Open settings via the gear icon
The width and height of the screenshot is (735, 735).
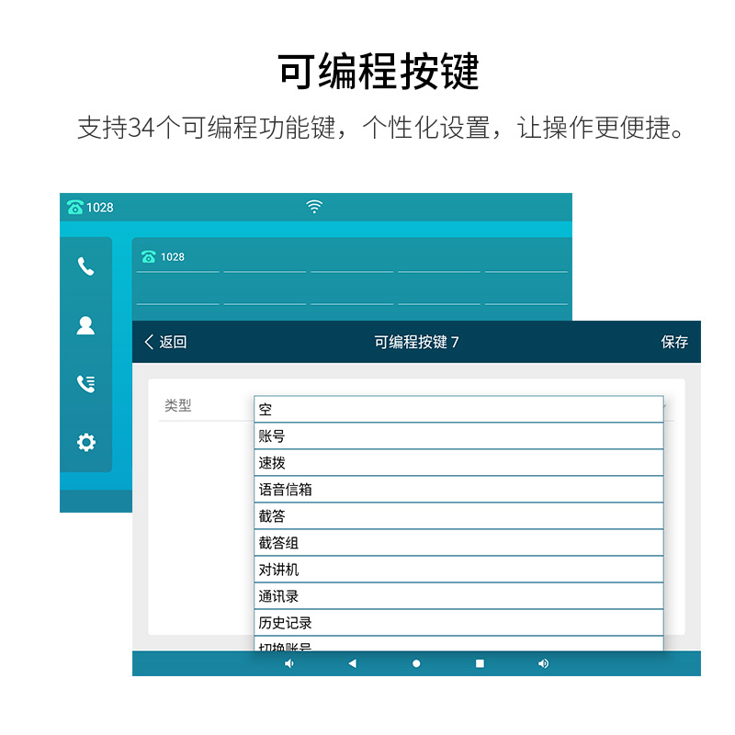point(85,443)
